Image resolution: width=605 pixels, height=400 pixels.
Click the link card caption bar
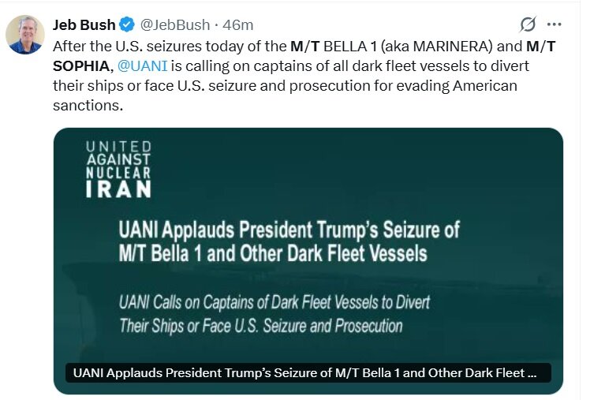(308, 373)
